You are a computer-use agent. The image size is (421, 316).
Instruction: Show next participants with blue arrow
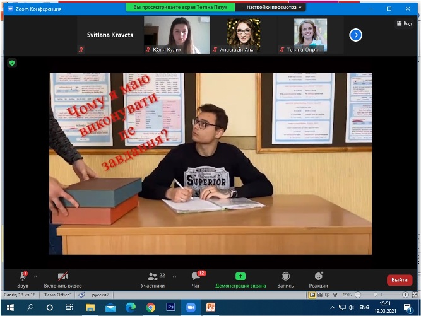pos(356,35)
